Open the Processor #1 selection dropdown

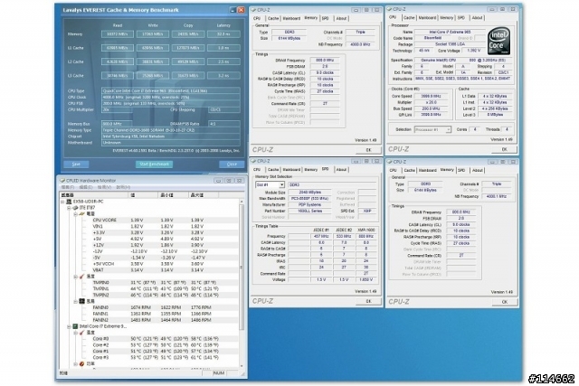pos(448,129)
